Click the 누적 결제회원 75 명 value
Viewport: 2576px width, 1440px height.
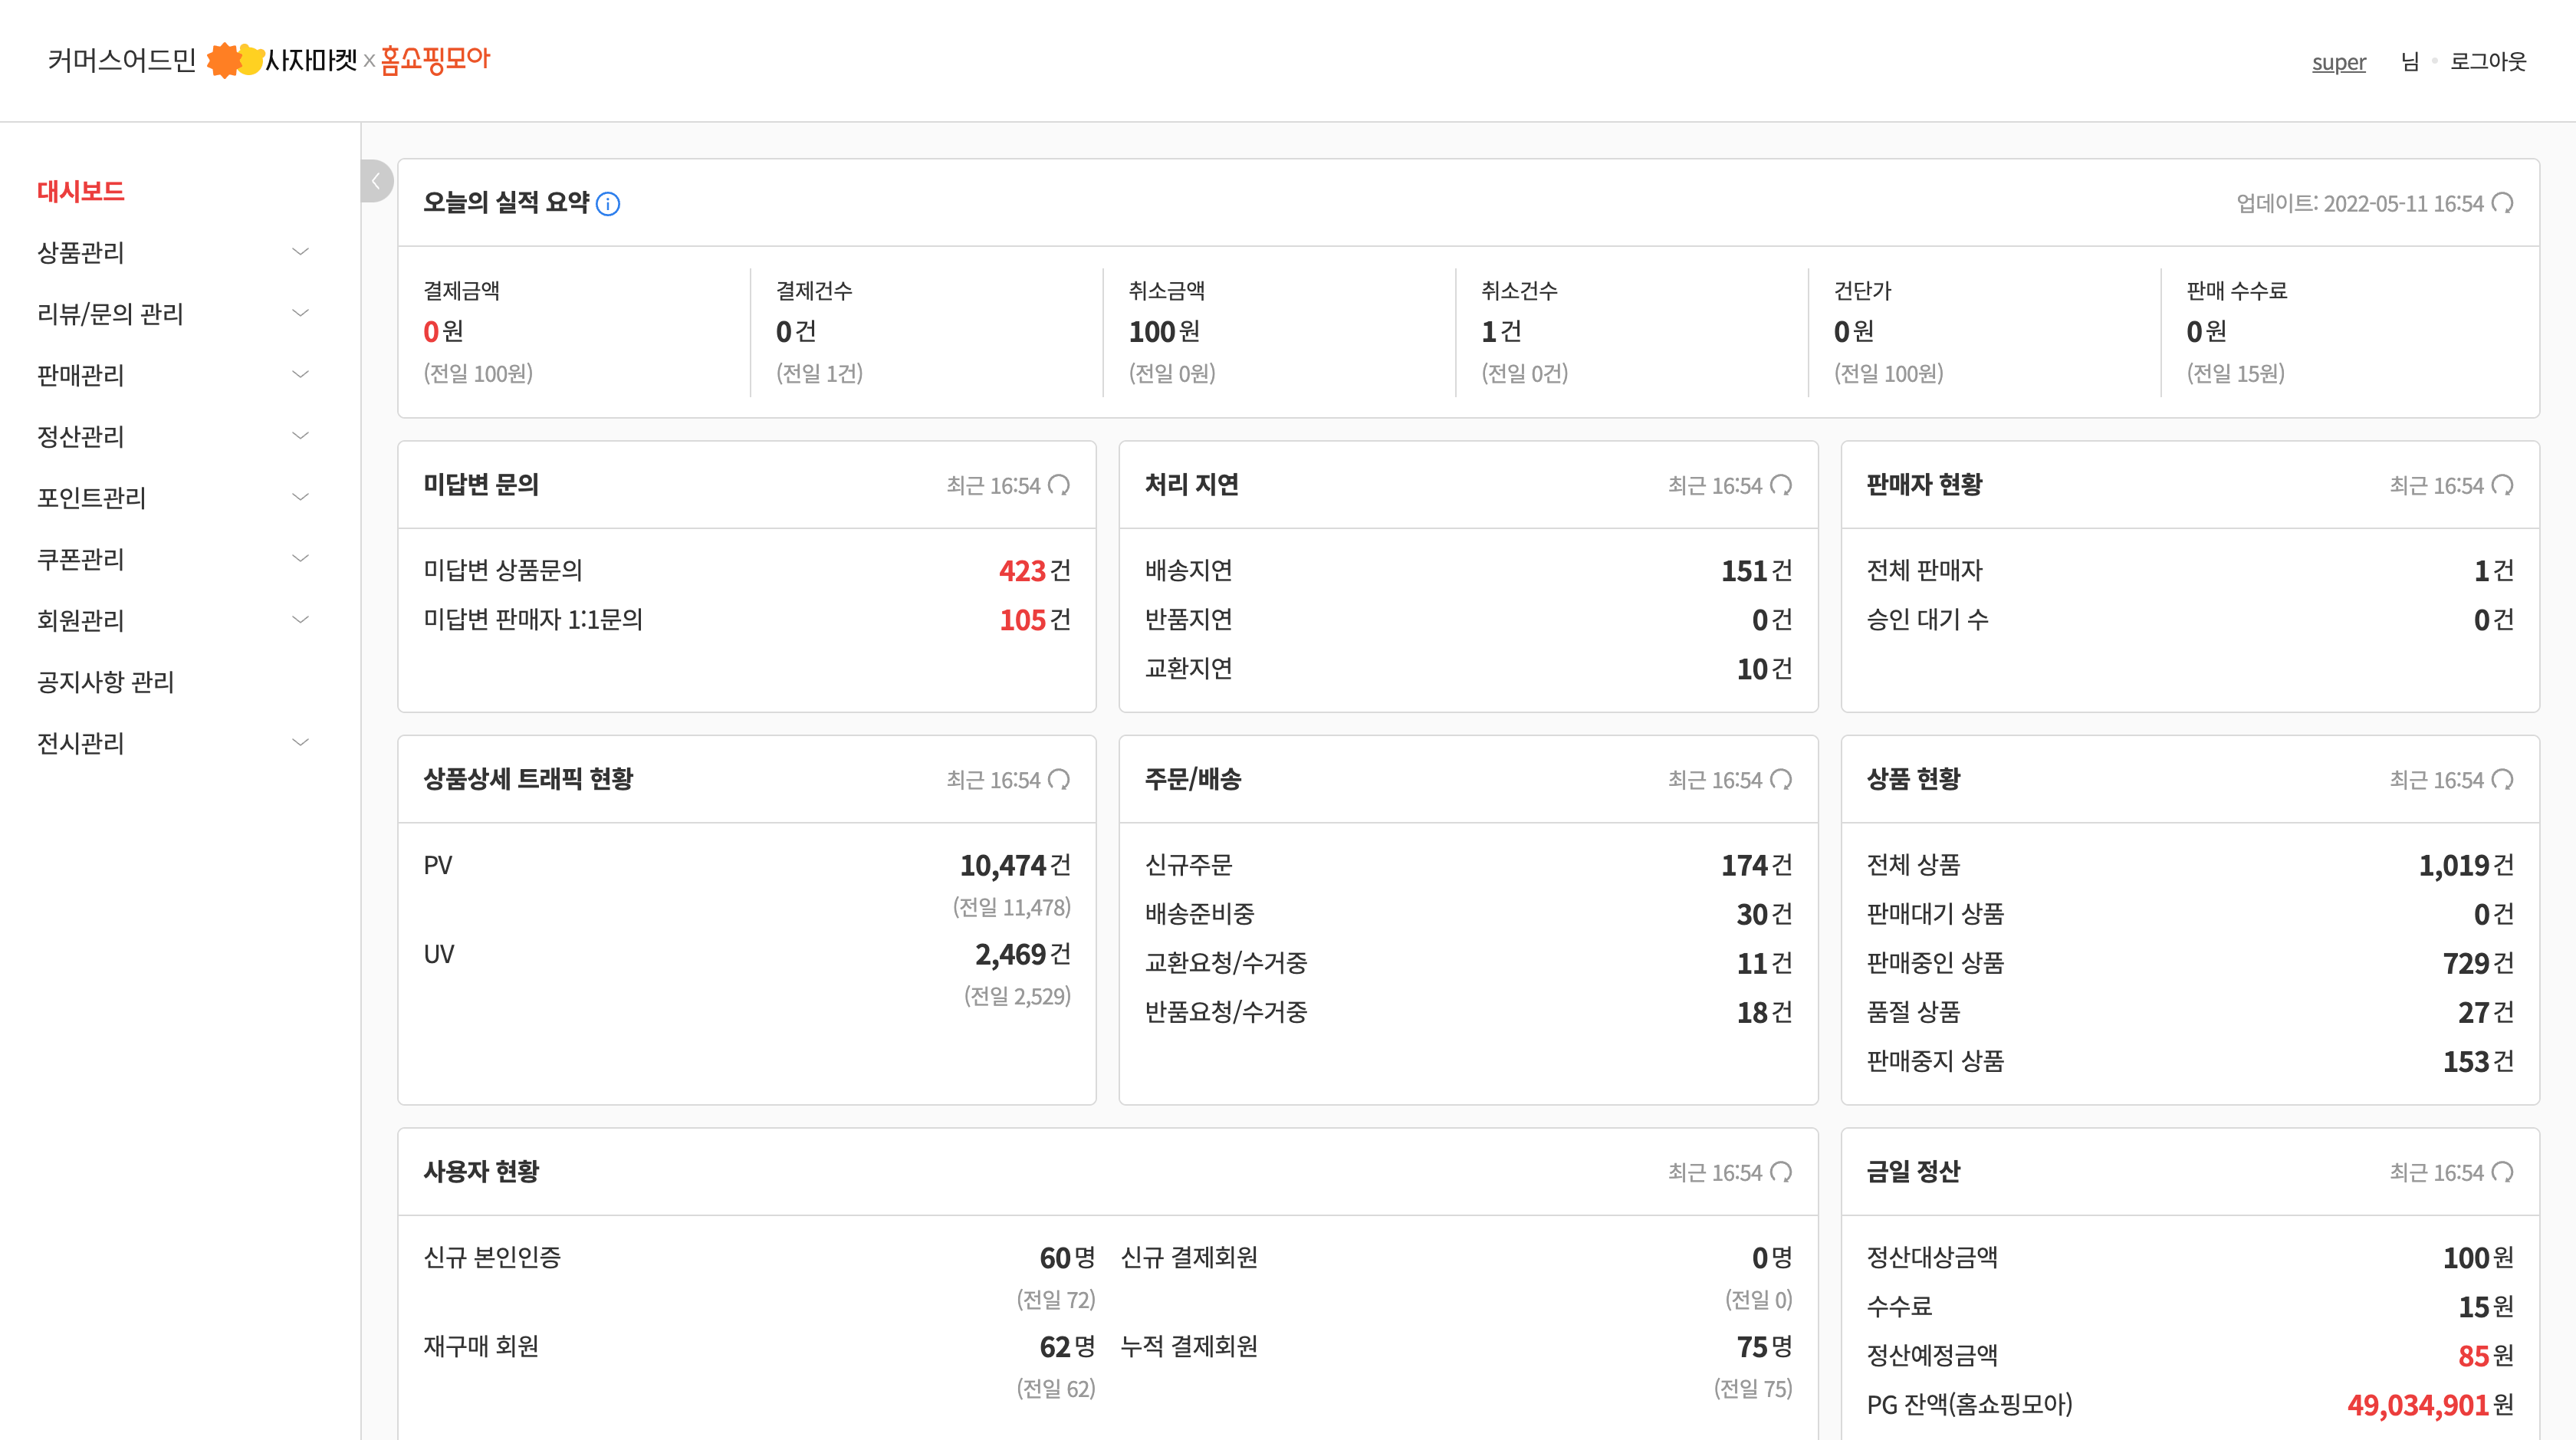pyautogui.click(x=1764, y=1347)
